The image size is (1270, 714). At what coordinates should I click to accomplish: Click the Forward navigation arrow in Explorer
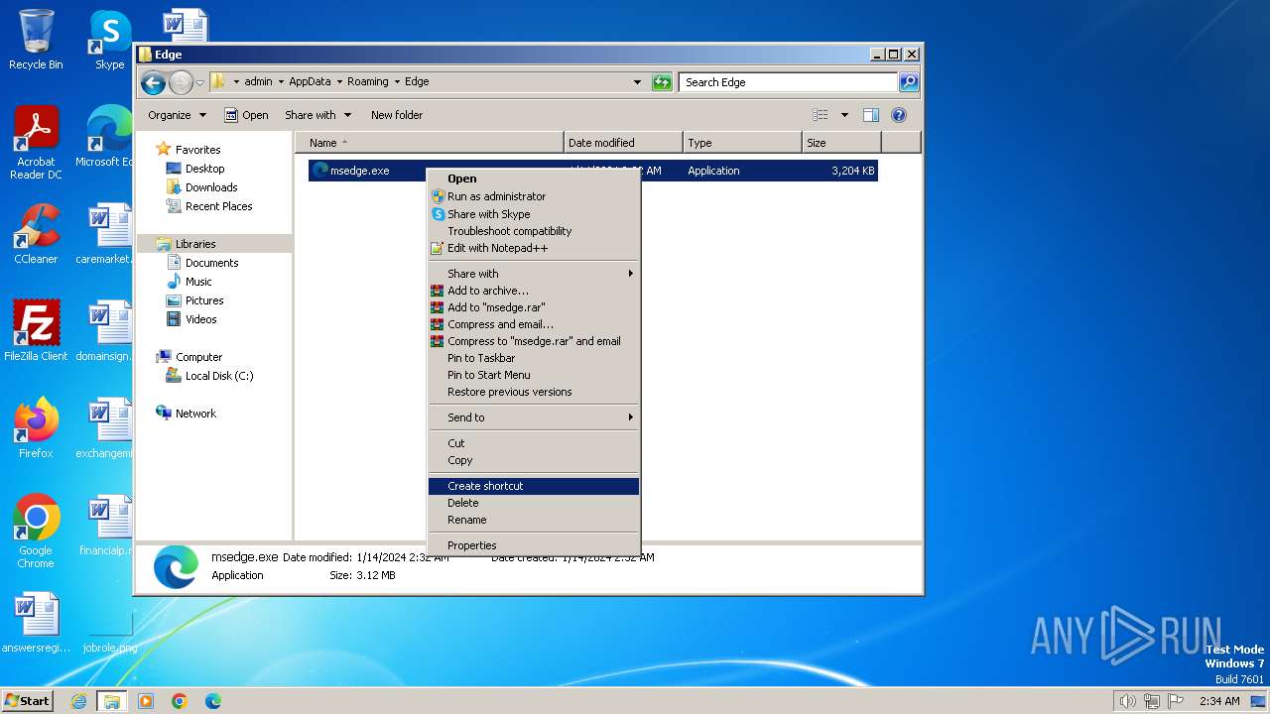[181, 82]
